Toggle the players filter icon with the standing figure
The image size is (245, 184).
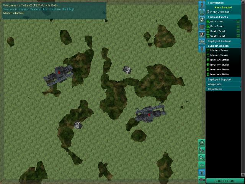tap(202, 5)
